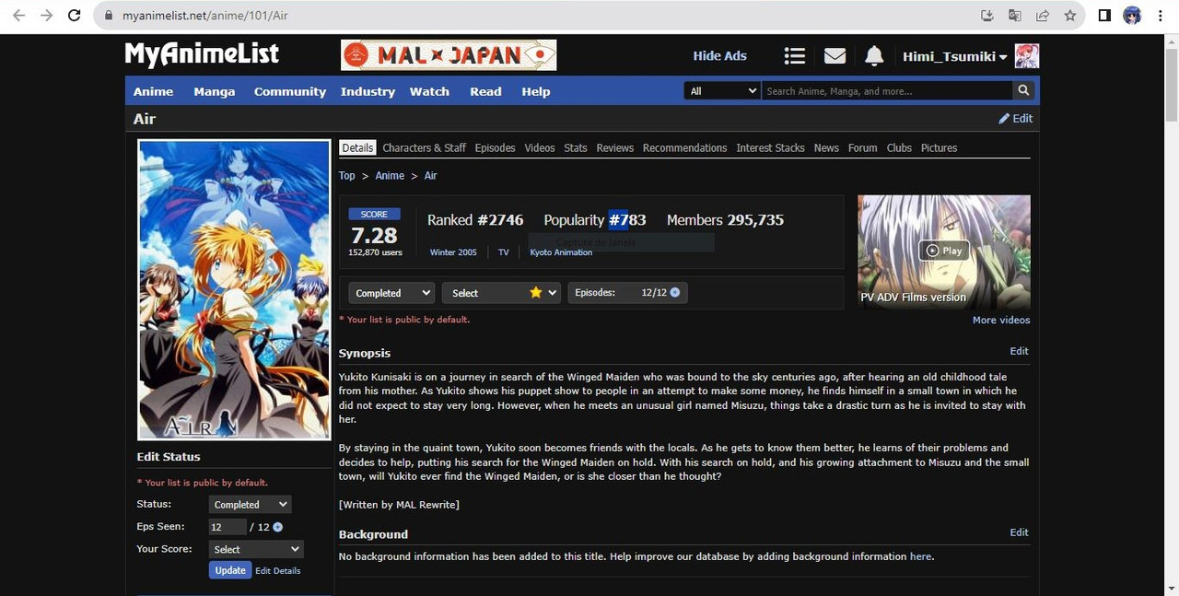This screenshot has width=1179, height=596.
Task: Open the search category All dropdown
Action: [x=722, y=90]
